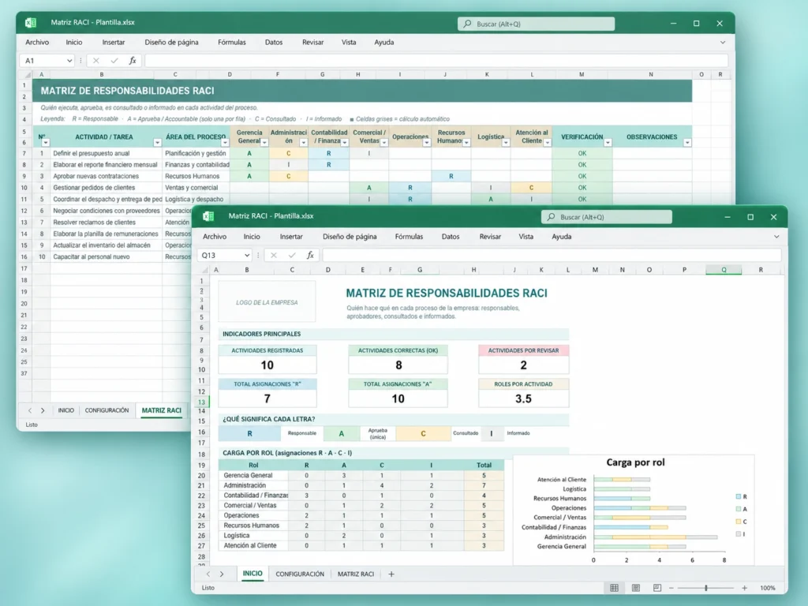This screenshot has width=808, height=606.
Task: Click the confirm checkmark icon in front formula bar
Action: (x=292, y=255)
